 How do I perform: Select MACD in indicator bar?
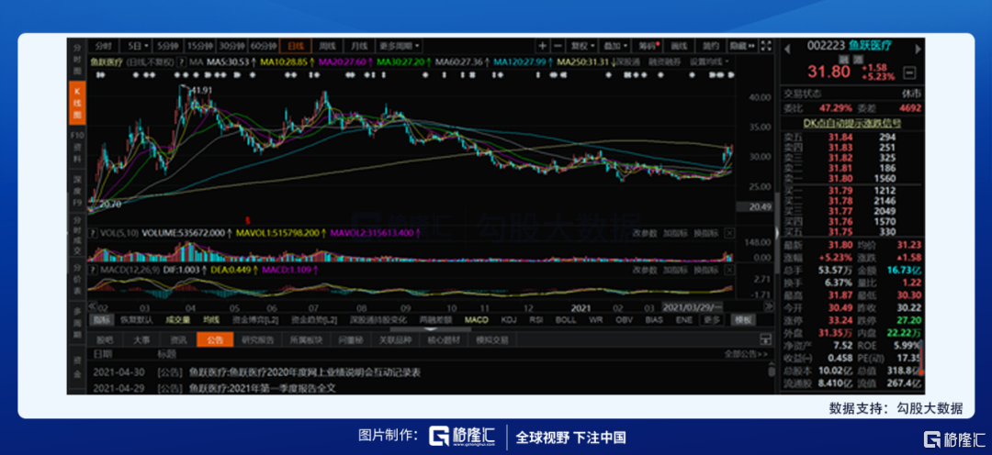[x=477, y=320]
